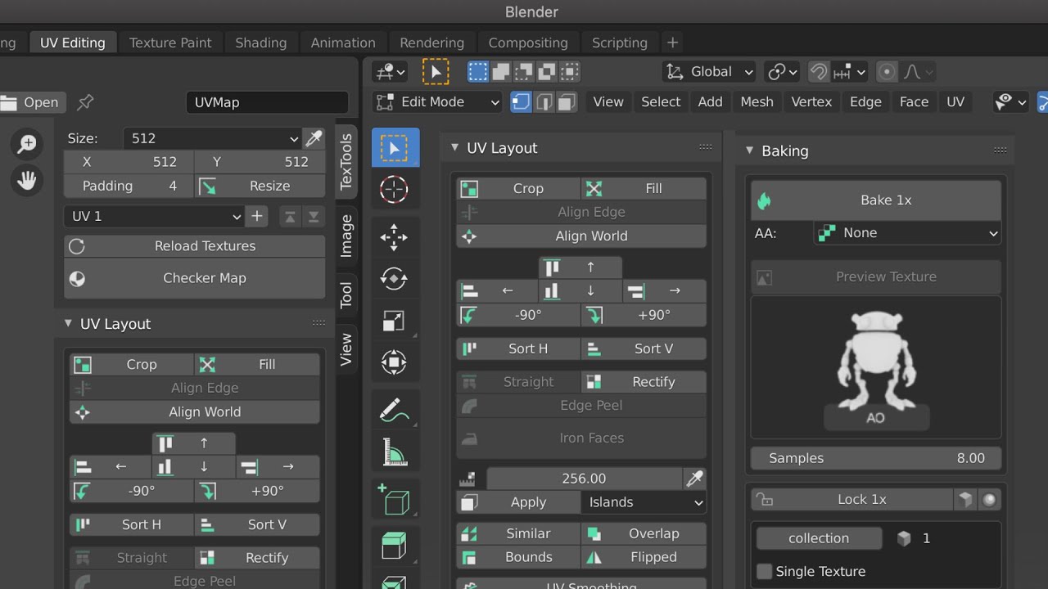Click the UVMap name field

tap(267, 102)
